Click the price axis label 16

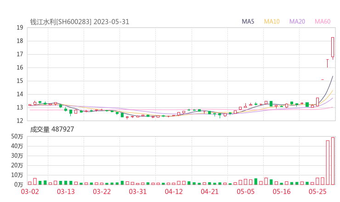tap(20, 67)
